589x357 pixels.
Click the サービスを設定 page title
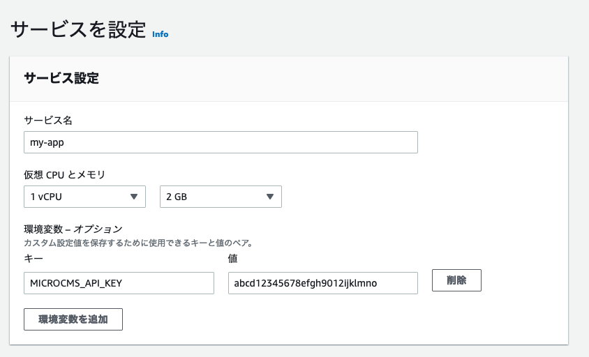point(77,29)
